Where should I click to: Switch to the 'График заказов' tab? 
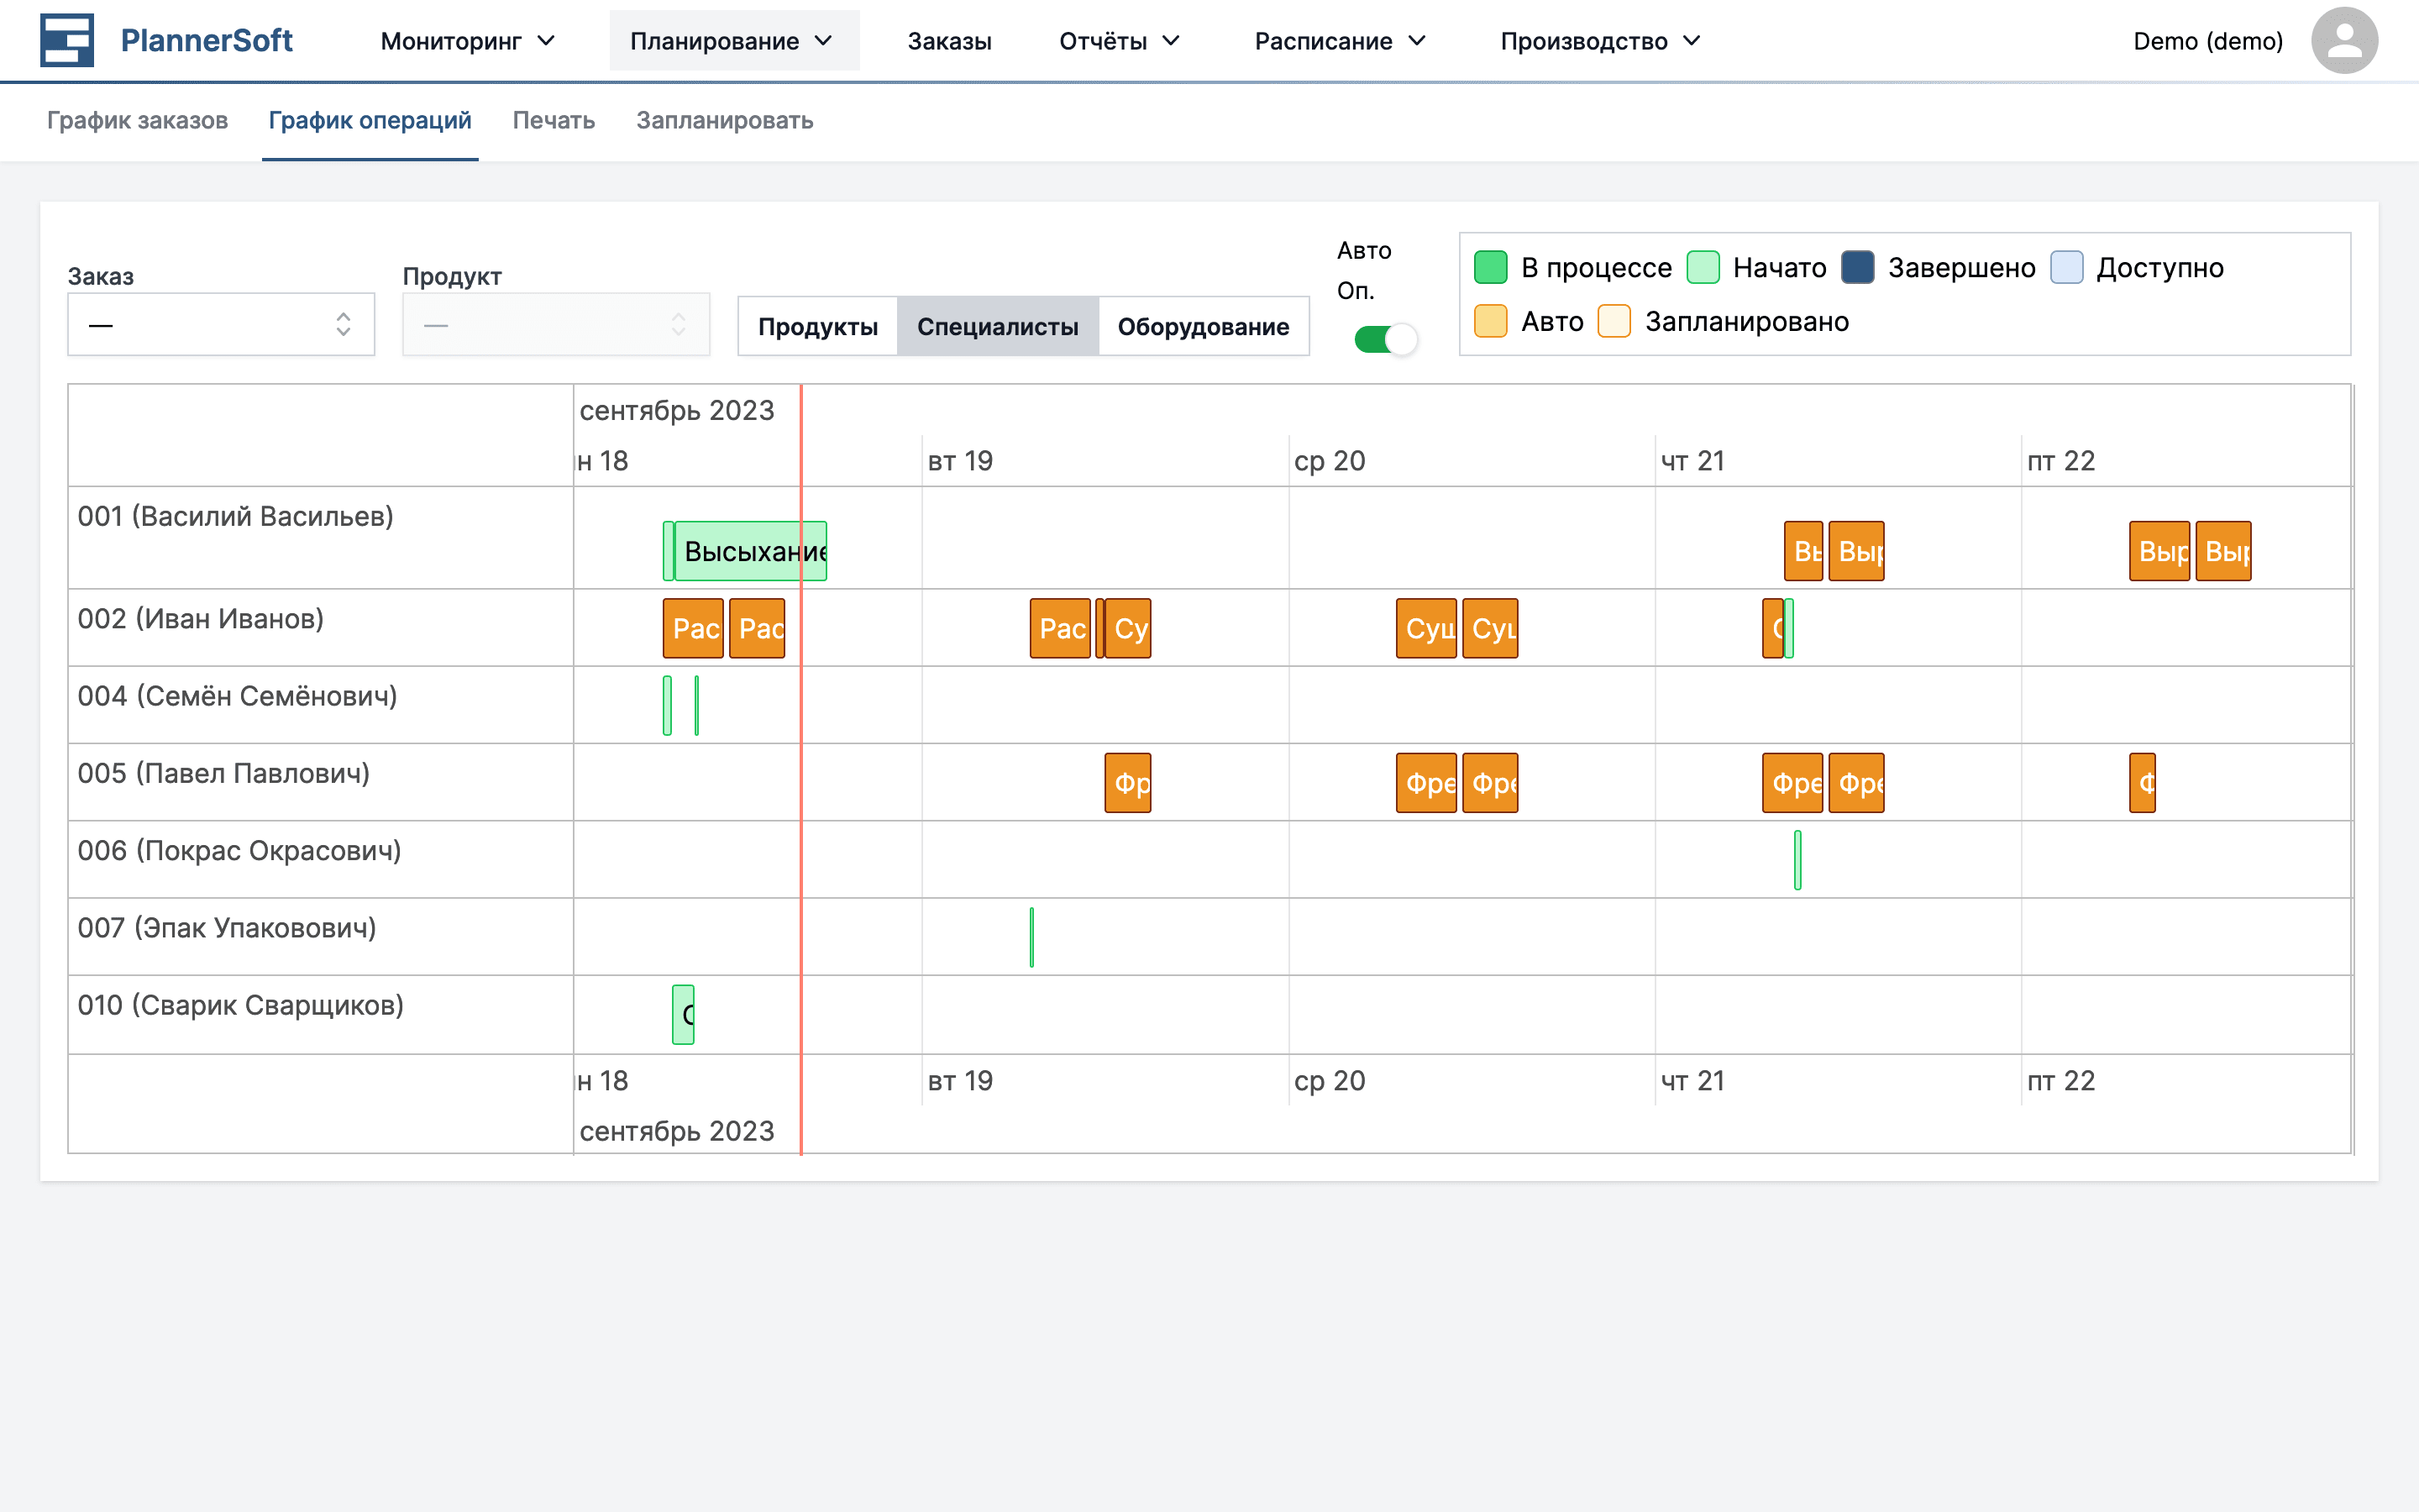point(138,120)
